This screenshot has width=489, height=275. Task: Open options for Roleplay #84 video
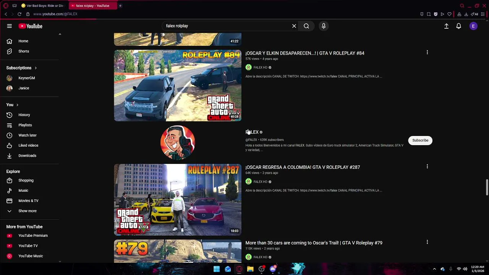[427, 52]
